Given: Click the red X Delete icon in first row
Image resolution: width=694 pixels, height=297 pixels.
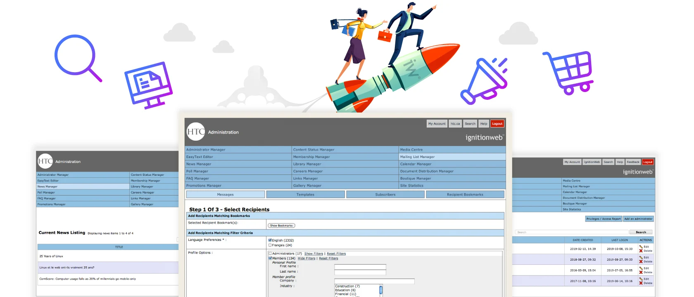Looking at the screenshot, I should pyautogui.click(x=641, y=251).
